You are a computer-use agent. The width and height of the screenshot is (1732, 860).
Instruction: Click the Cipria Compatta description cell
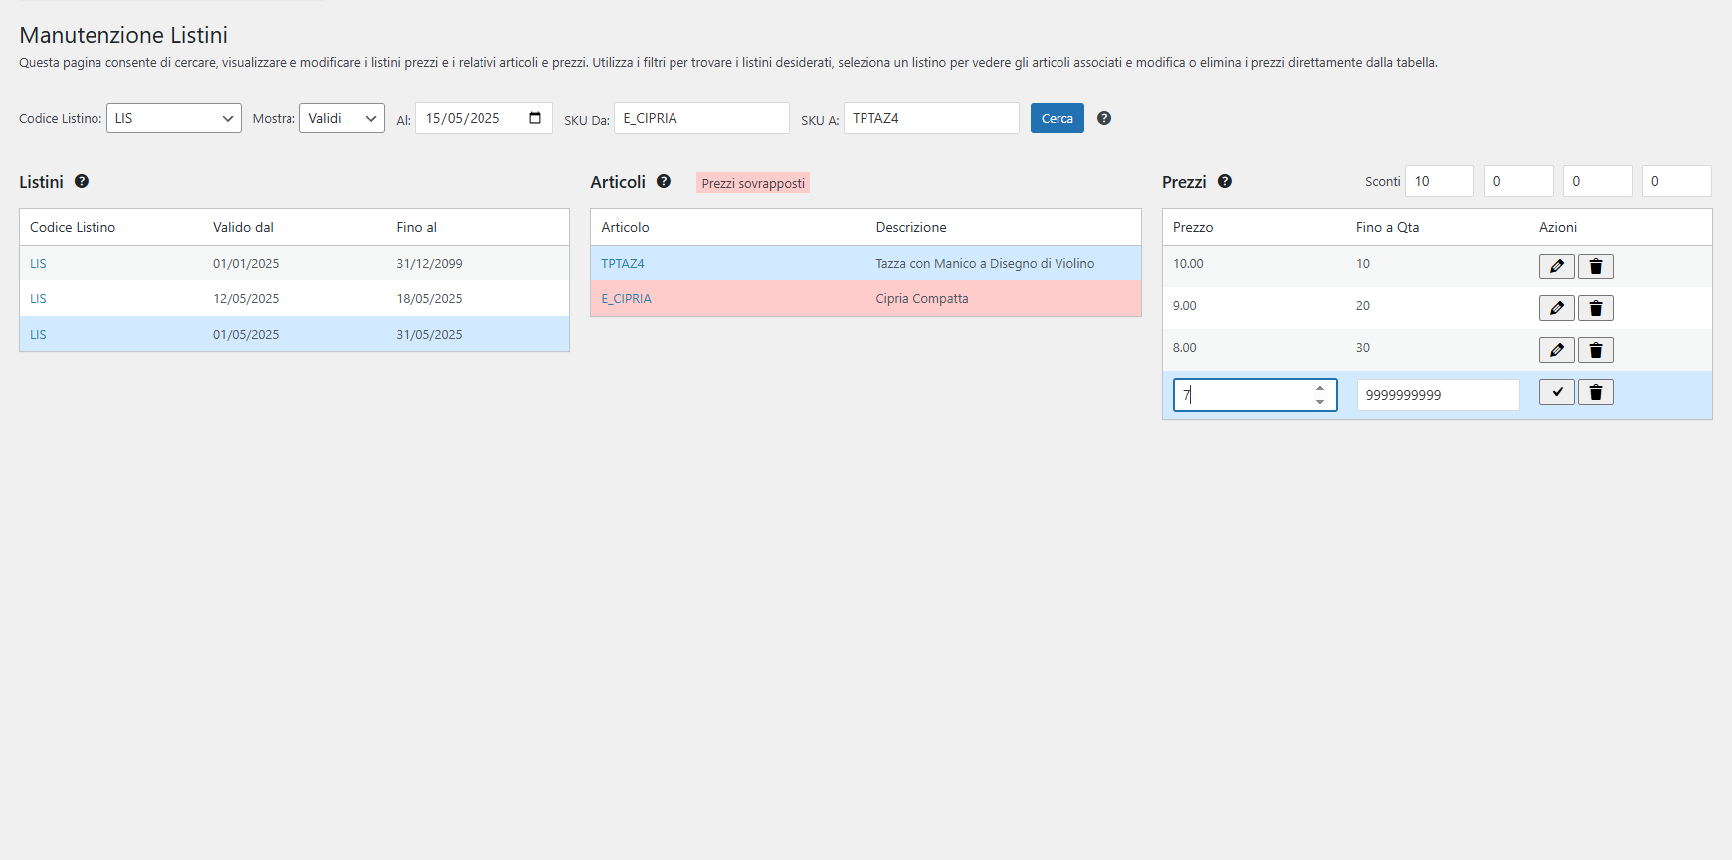922,298
